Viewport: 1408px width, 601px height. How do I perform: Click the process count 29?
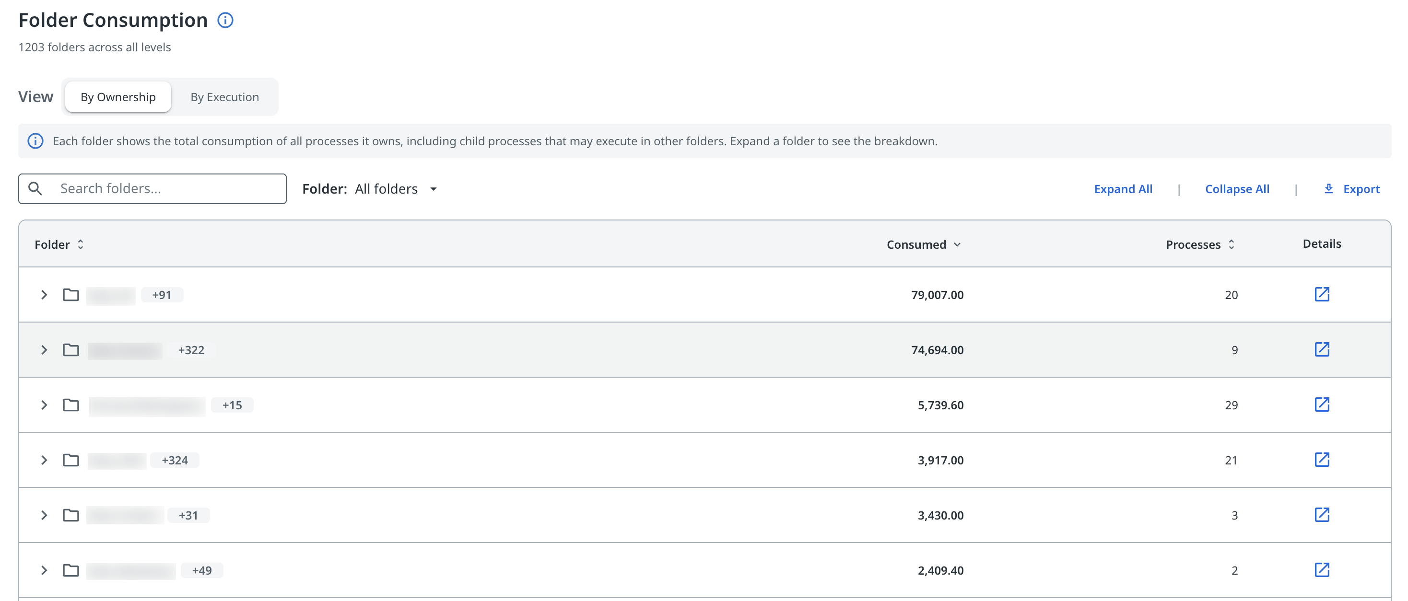tap(1231, 405)
